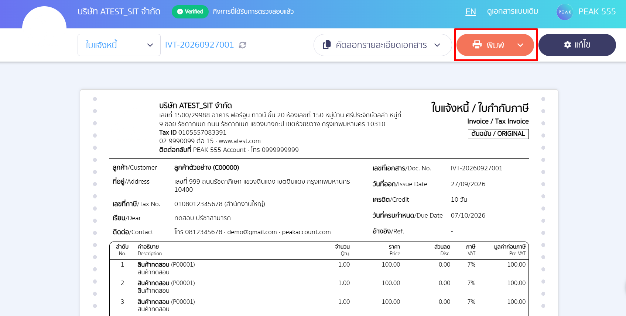Screen dimensions: 626x316
Task: Click the Doc. No. value IVT-20260927001 in document
Action: pos(476,168)
